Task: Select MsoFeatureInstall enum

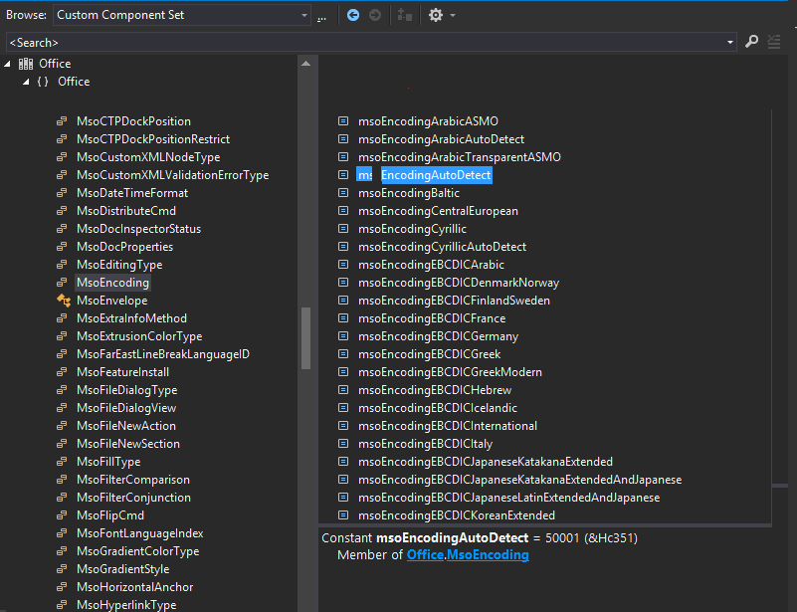Action: tap(122, 372)
